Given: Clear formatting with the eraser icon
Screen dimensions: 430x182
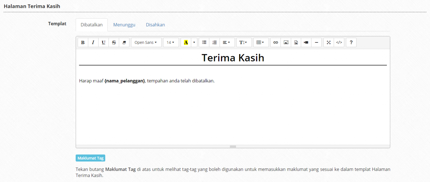Looking at the screenshot, I should click(124, 42).
